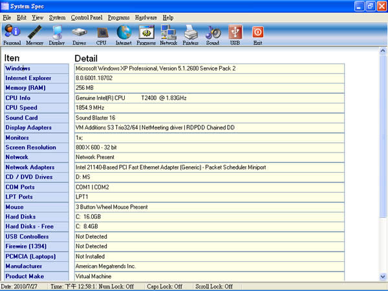Open the Programs menu
The height and width of the screenshot is (291, 388).
pos(119,17)
